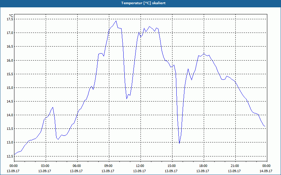Pick the '15,0' y-axis label
Screen dimensions: 281x175
coord(10,88)
